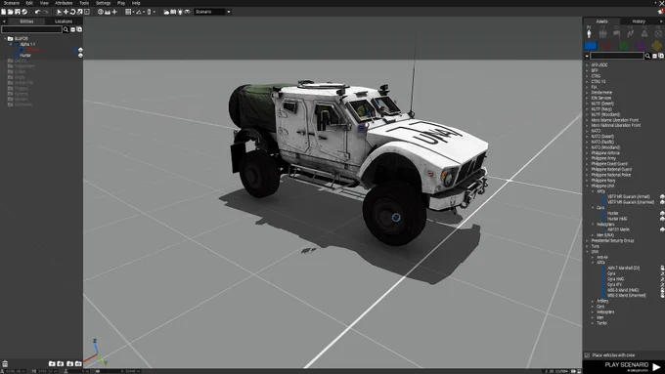The image size is (665, 374).
Task: Activate the Select cursor tool
Action: [59, 12]
